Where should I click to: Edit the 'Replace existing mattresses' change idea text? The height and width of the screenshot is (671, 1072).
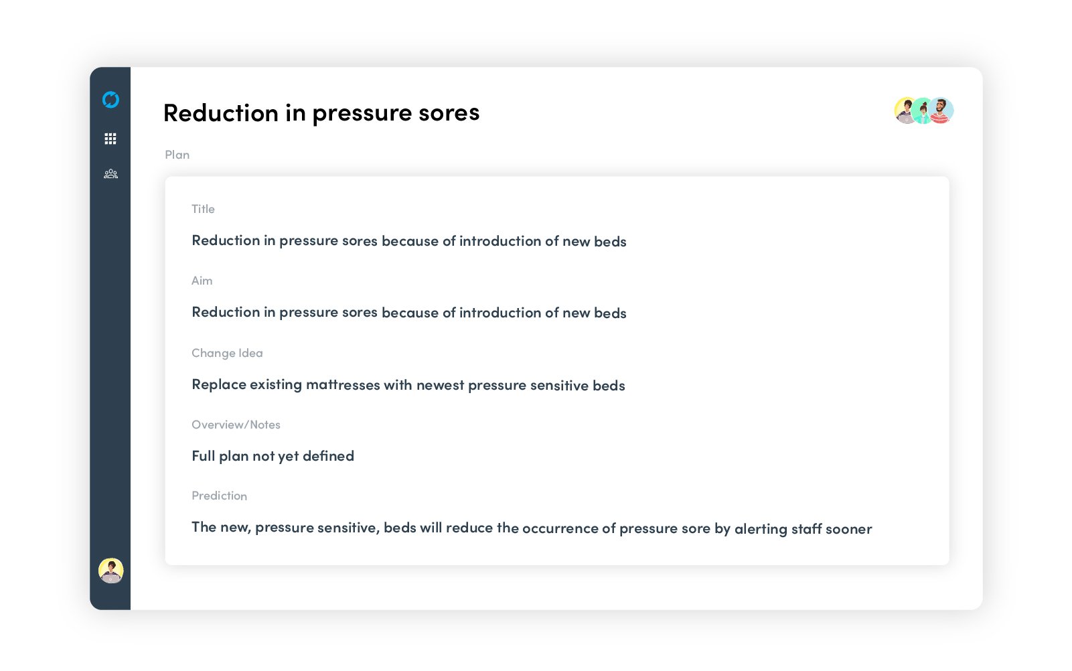408,385
